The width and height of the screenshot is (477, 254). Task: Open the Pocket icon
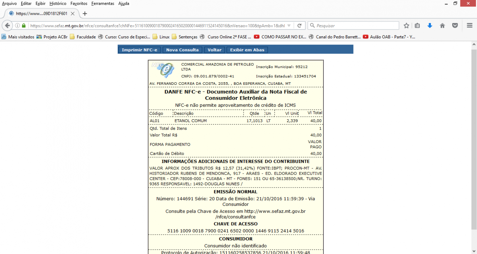click(455, 26)
